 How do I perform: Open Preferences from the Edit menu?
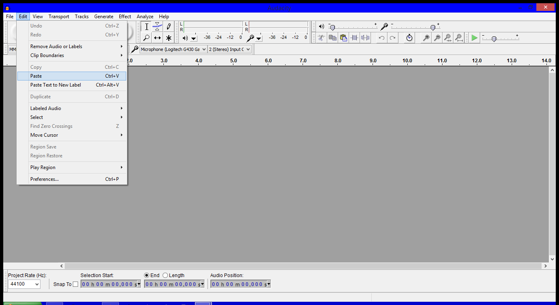(x=72, y=179)
